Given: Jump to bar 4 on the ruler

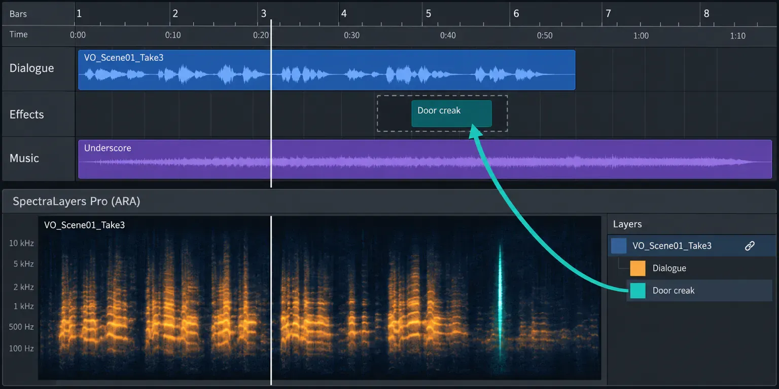Looking at the screenshot, I should pos(344,14).
